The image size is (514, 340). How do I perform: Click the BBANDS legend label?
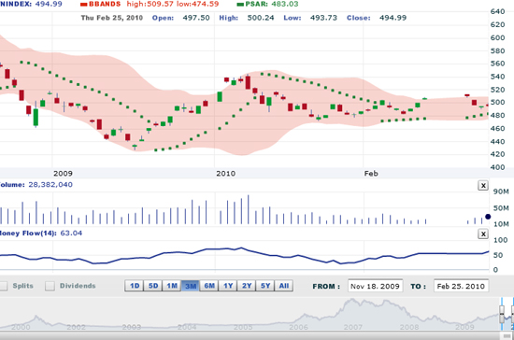[x=105, y=4]
